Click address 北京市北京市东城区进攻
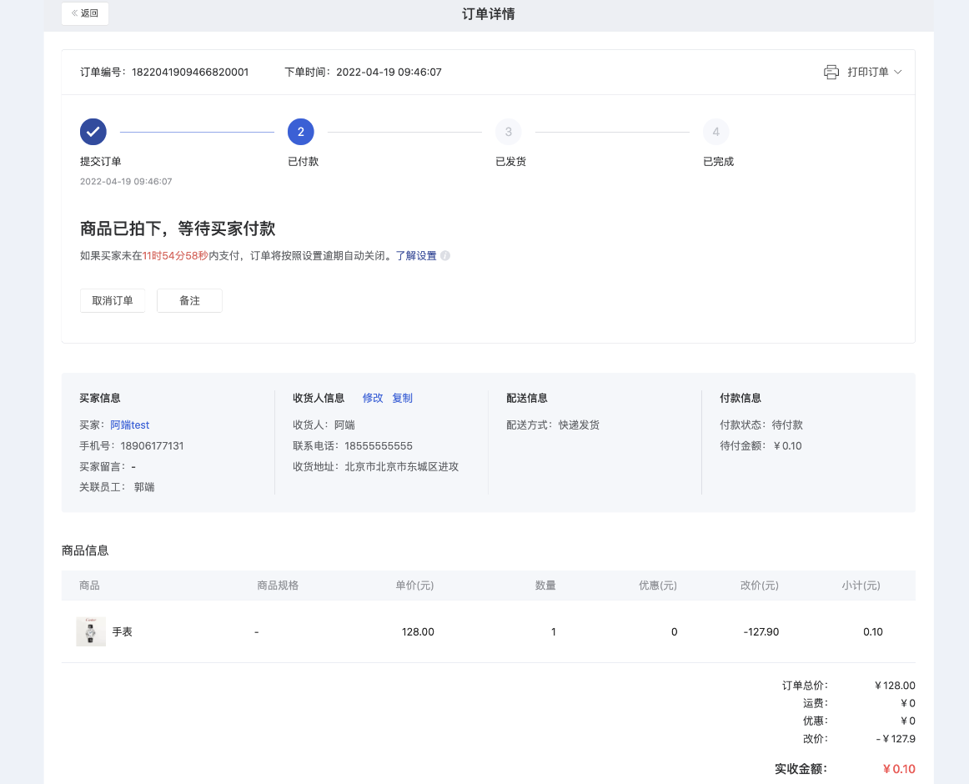The image size is (969, 784). 402,467
